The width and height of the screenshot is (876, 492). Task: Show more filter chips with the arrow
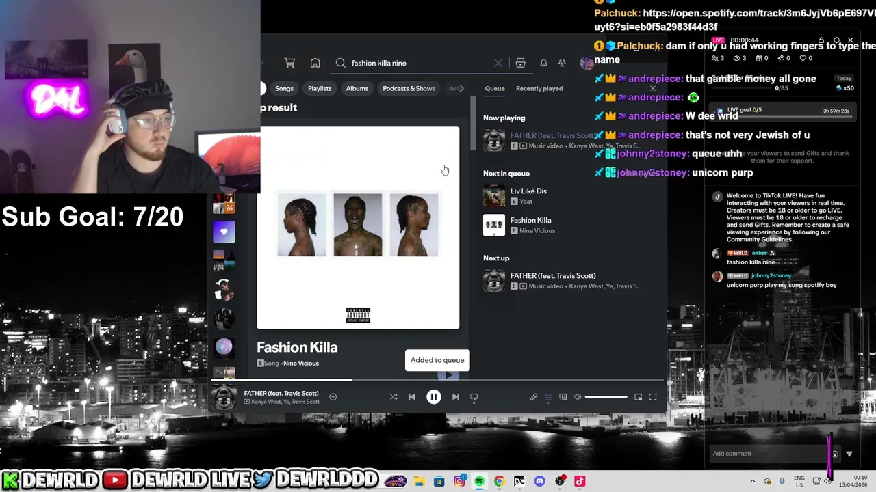pos(461,88)
